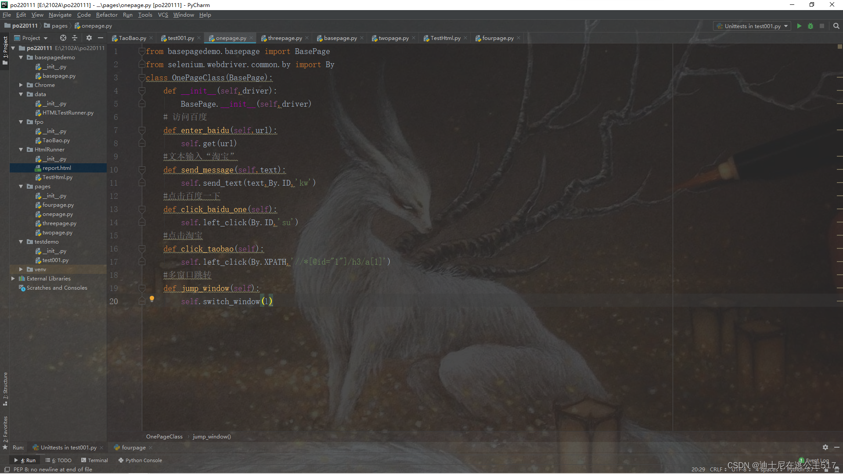This screenshot has height=474, width=843.
Task: Hide the Project panel with minus icon
Action: pos(101,38)
